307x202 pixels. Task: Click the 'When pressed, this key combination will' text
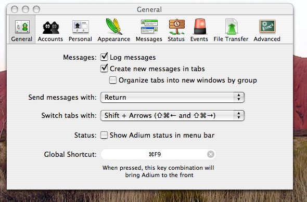[158, 168]
